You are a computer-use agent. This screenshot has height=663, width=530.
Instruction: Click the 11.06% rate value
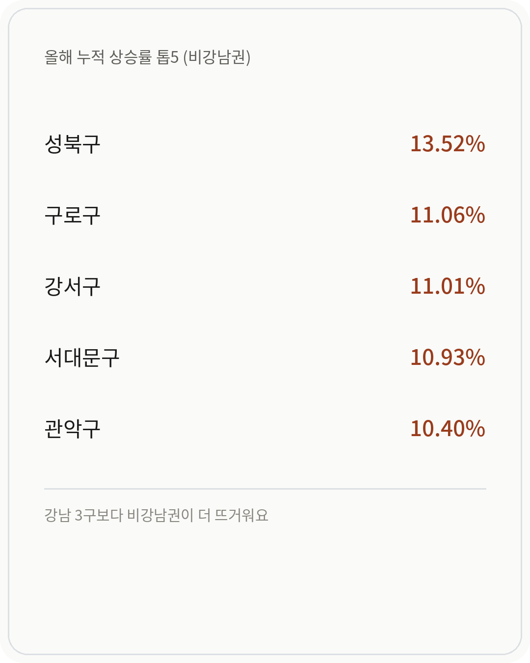(448, 215)
